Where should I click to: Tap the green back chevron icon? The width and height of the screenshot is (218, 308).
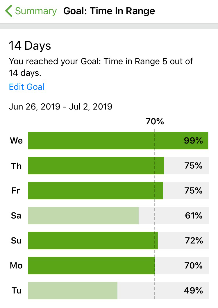coord(9,11)
